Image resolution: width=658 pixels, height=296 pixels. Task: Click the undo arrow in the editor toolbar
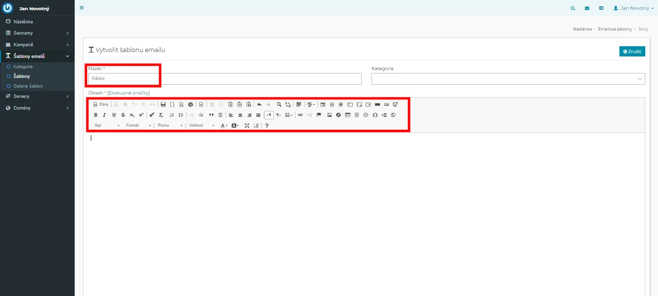click(259, 104)
